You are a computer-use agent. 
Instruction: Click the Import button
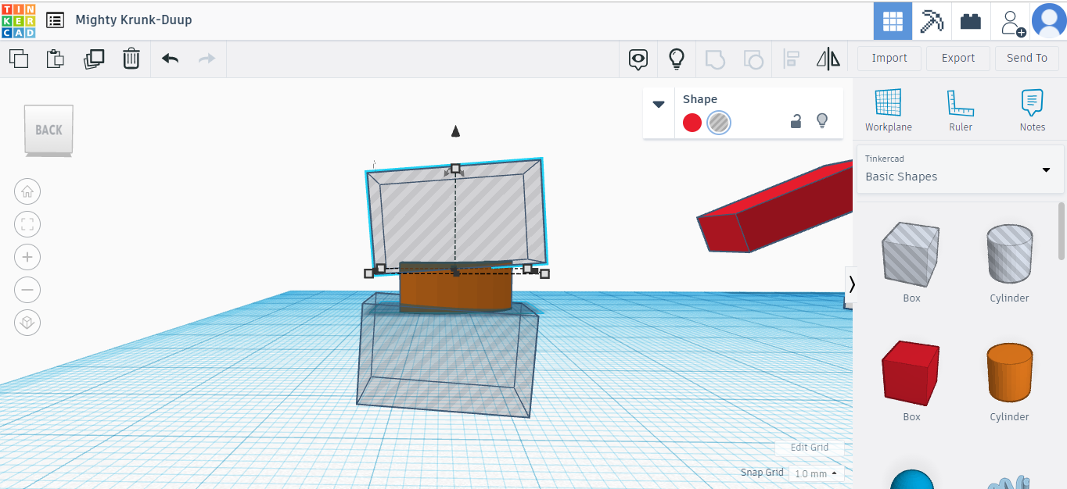pos(889,58)
